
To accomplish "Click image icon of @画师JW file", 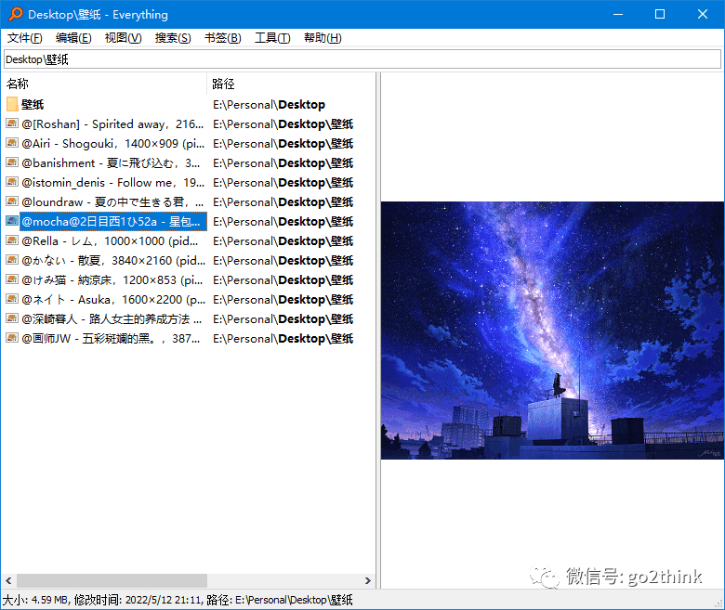I will [x=12, y=338].
